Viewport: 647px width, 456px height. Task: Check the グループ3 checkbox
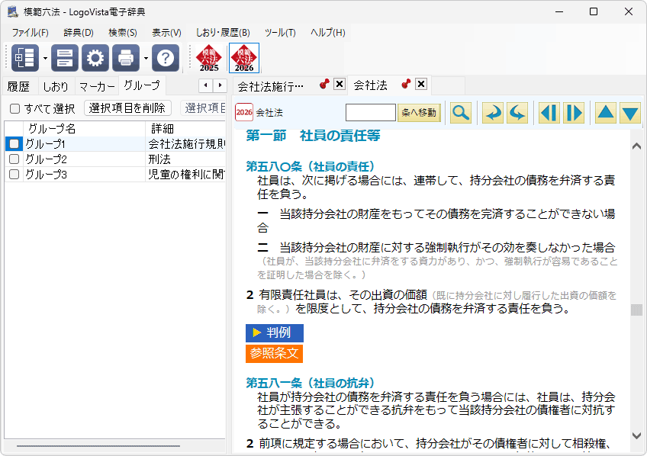tap(14, 174)
